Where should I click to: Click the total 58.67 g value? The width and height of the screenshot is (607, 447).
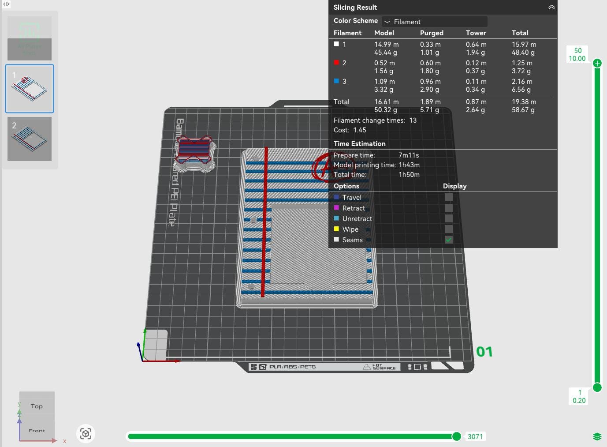tap(523, 110)
